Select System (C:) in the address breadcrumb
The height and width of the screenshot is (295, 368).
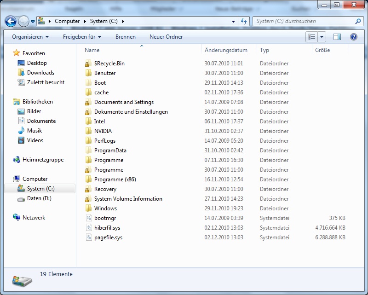point(104,21)
